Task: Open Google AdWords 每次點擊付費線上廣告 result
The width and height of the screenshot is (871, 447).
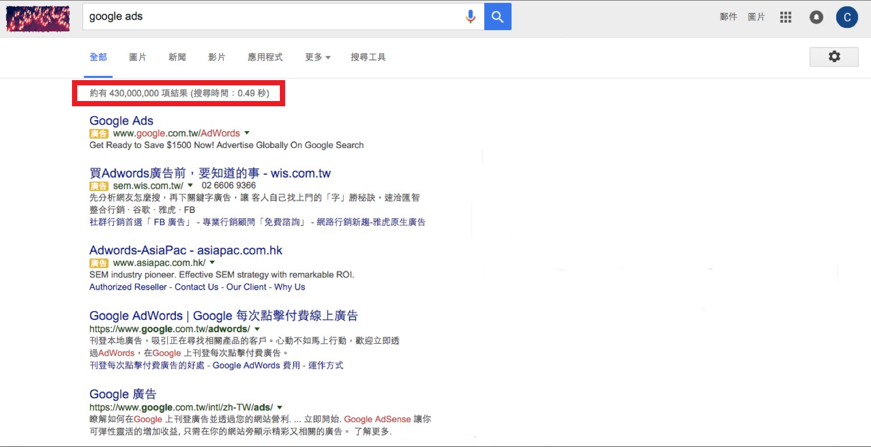Action: click(224, 316)
